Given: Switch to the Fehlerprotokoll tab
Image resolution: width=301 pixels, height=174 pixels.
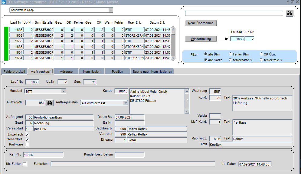Looking at the screenshot, I should click(14, 72).
